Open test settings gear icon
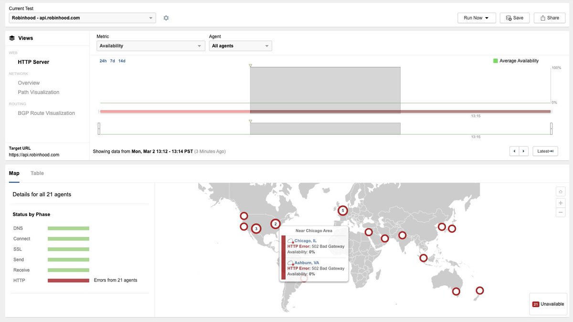 tap(166, 18)
